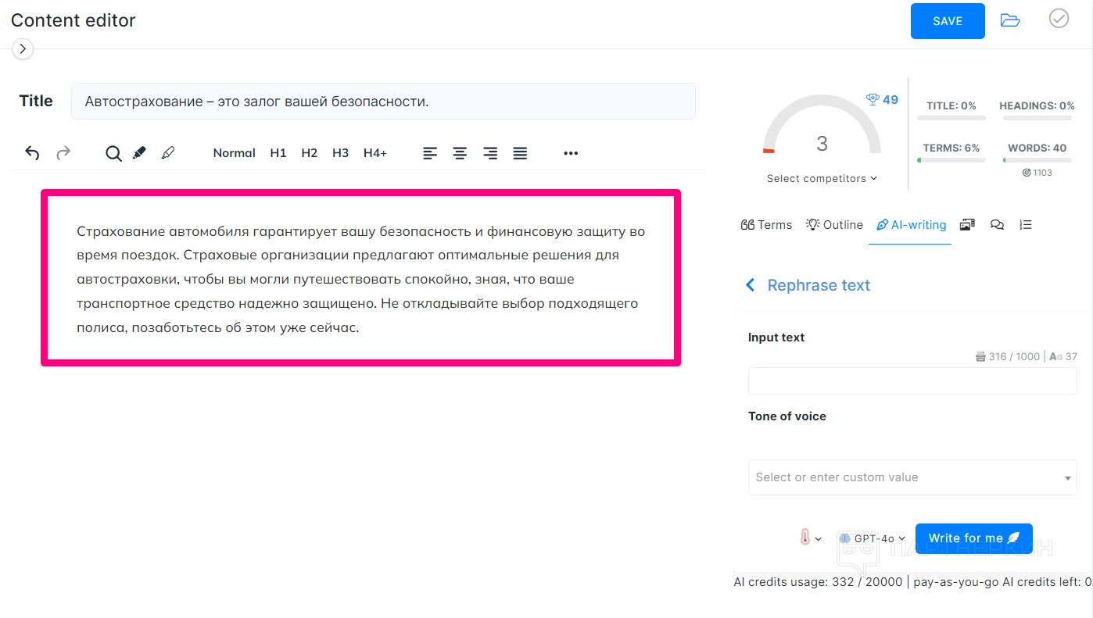Justify text with the justify alignment icon
This screenshot has width=1093, height=618.
pos(520,153)
